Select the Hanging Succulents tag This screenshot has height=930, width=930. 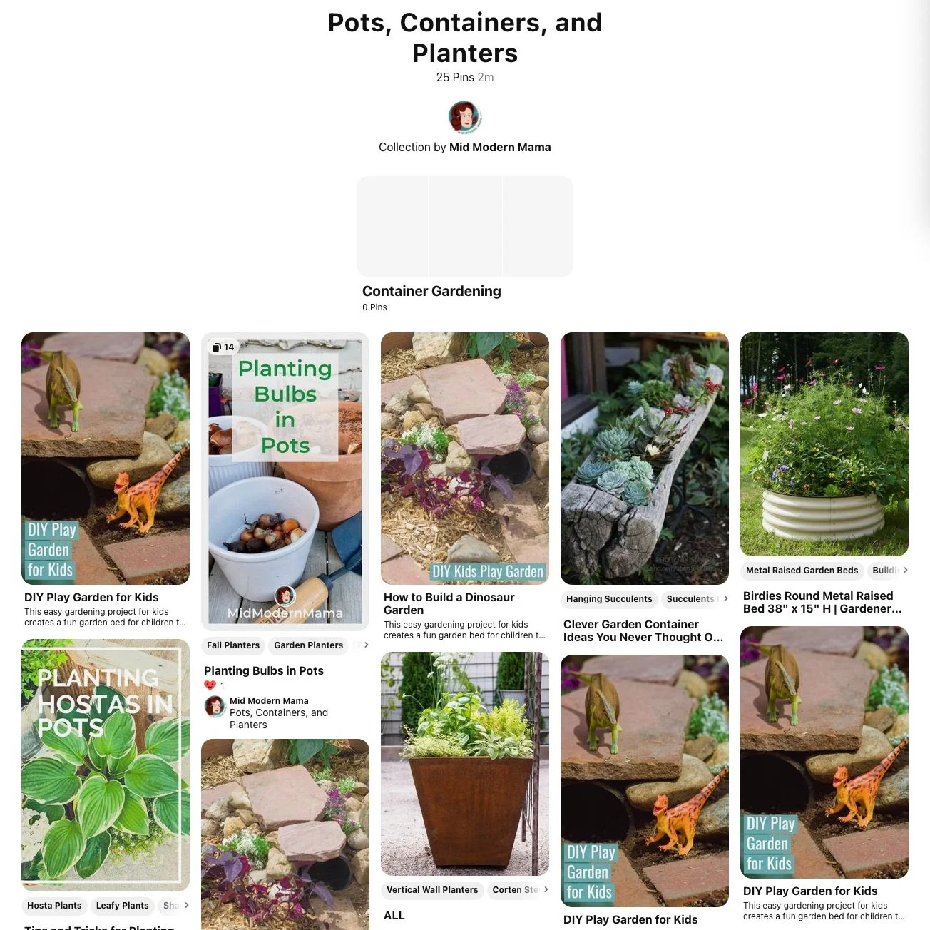coord(609,599)
